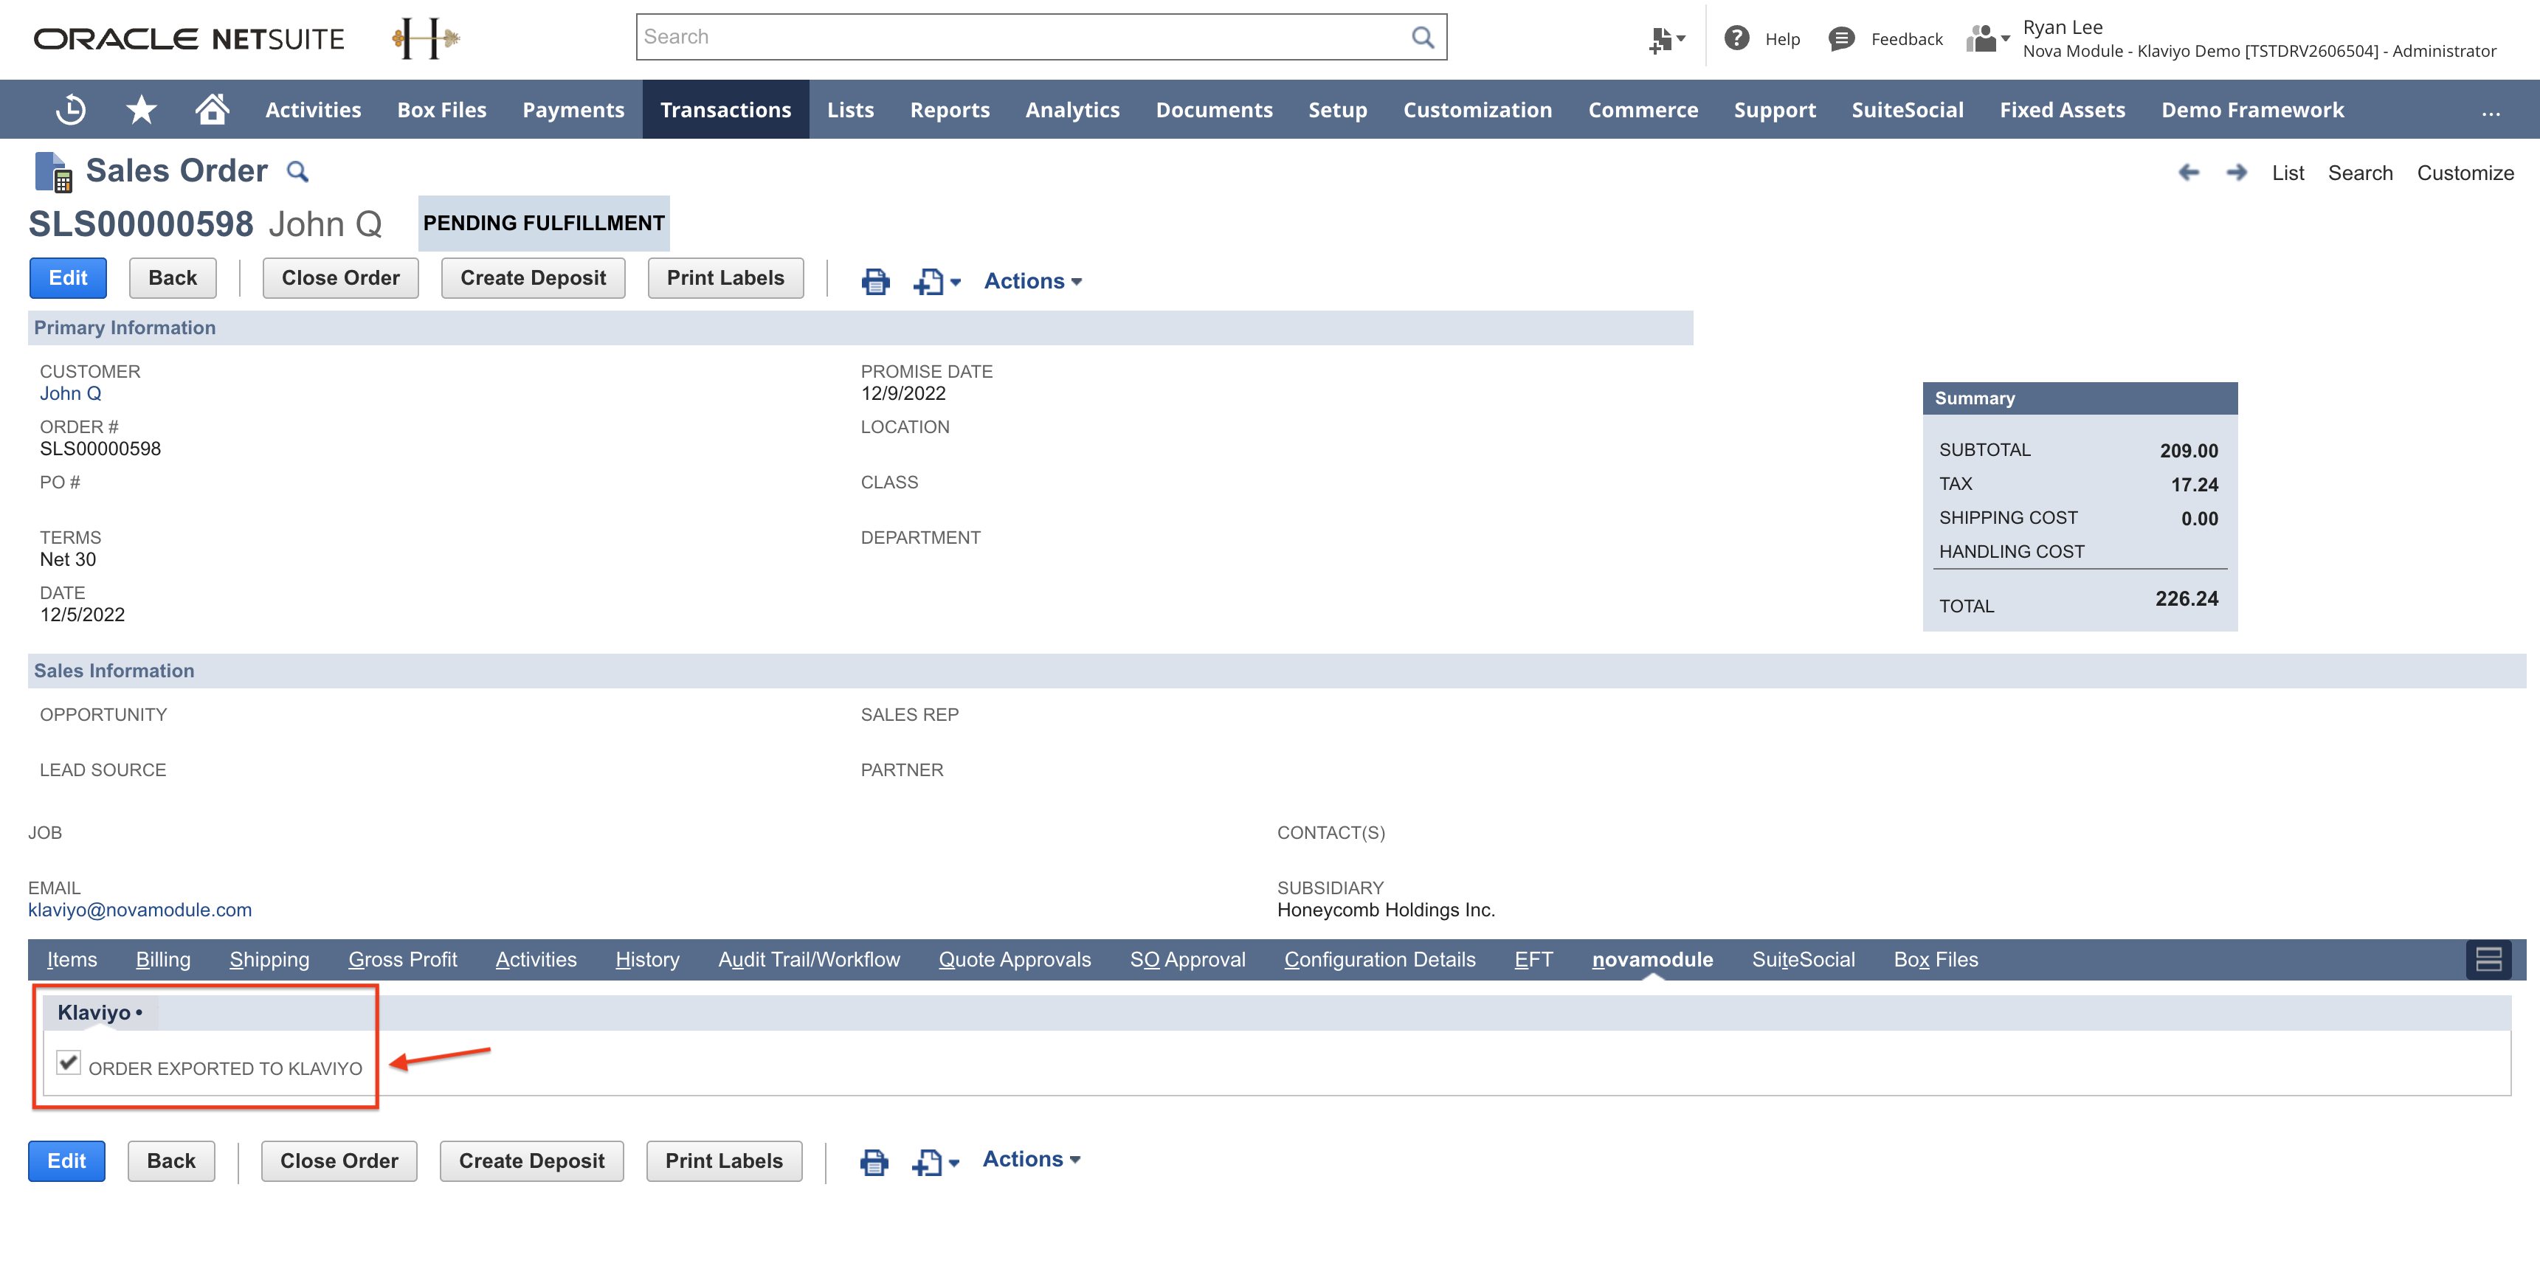
Task: Switch to the Configuration Details subtab
Action: tap(1379, 959)
